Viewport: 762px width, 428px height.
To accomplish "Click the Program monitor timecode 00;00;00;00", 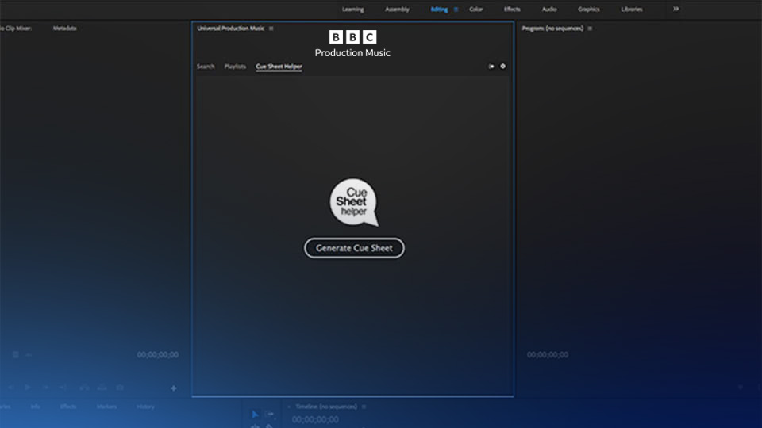I will pos(548,355).
